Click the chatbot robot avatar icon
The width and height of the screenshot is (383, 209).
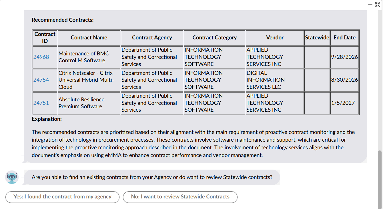click(x=12, y=177)
